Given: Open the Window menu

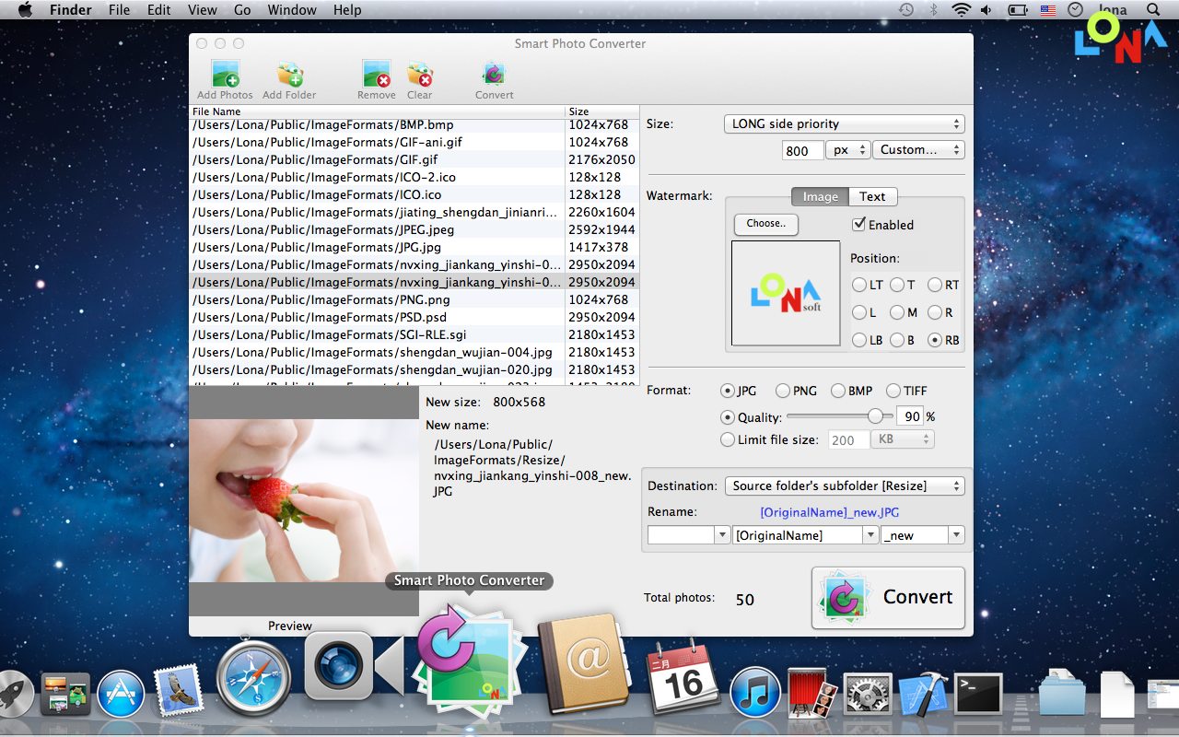Looking at the screenshot, I should coord(292,10).
